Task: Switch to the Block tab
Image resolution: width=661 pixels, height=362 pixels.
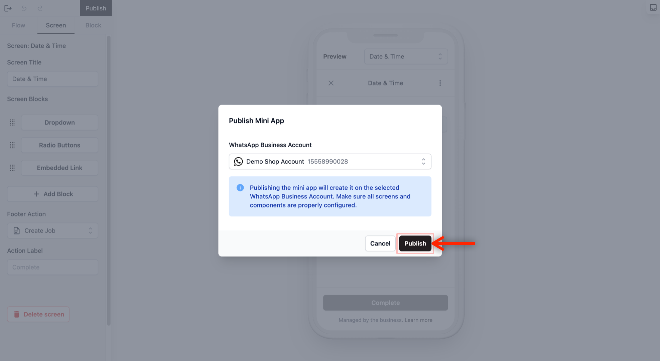Action: coord(93,25)
